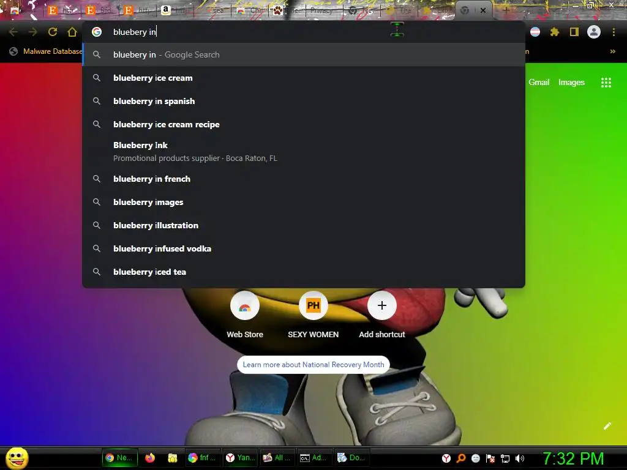627x470 pixels.
Task: Choose suggestion 'blueberry iced tea'
Action: click(304, 271)
